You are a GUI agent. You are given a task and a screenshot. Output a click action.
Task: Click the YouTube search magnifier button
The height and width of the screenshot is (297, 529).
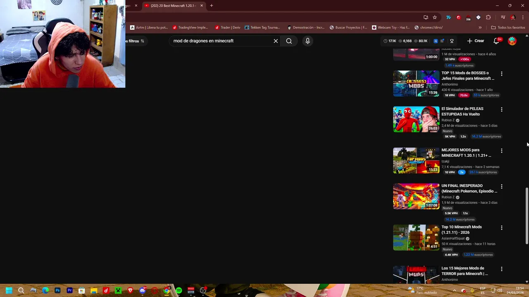pos(289,41)
